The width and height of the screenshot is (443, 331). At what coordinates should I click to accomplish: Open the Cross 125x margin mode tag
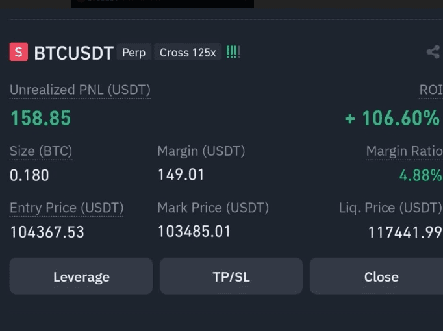tap(188, 53)
